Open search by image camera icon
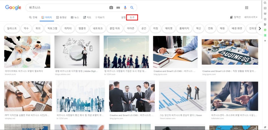 coord(111,8)
